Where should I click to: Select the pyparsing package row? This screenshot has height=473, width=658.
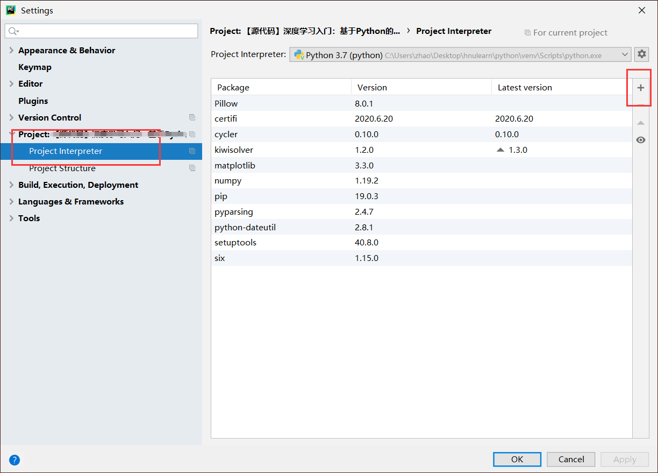pos(421,212)
